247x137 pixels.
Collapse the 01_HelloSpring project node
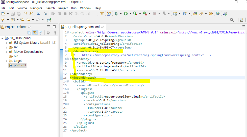pyautogui.click(x=2, y=38)
